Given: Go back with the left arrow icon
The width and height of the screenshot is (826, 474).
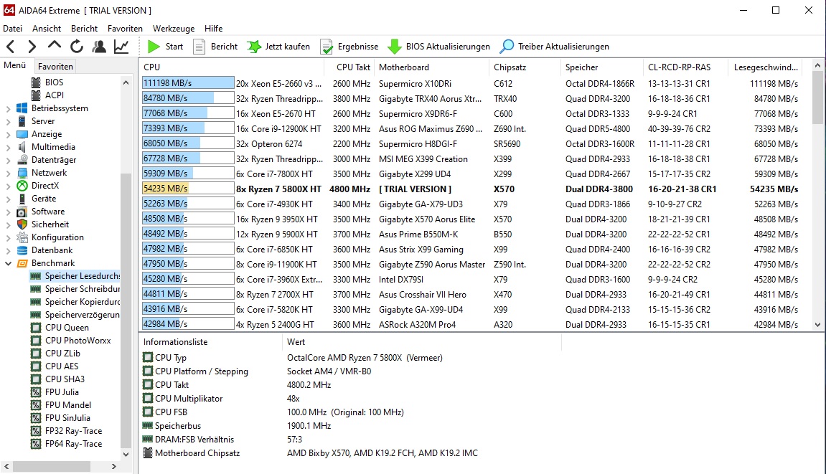Looking at the screenshot, I should tap(11, 47).
